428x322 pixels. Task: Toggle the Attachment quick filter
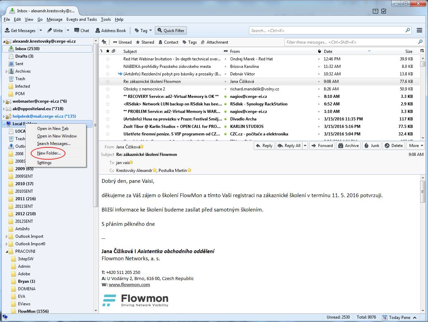[x=214, y=42]
